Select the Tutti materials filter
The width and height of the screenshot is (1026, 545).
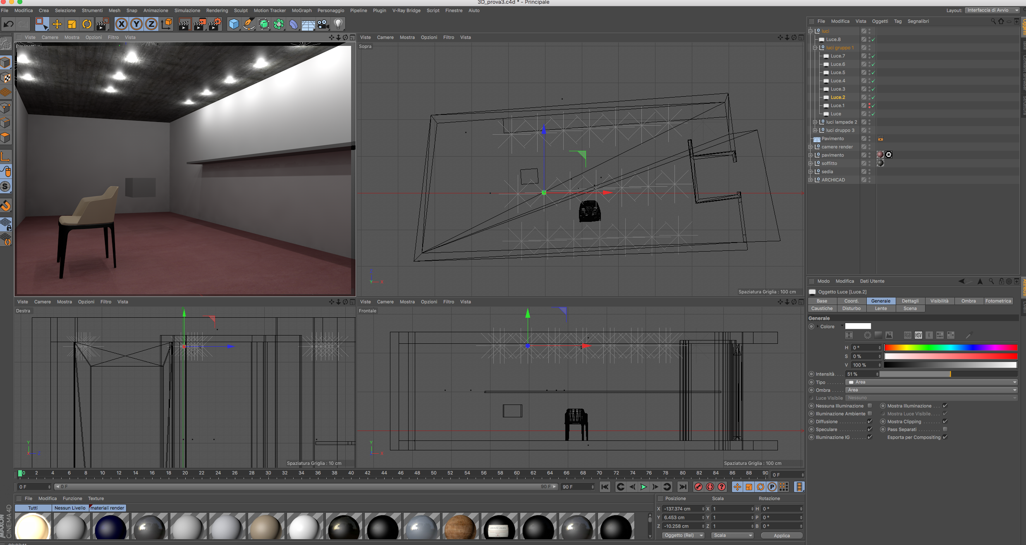(33, 508)
